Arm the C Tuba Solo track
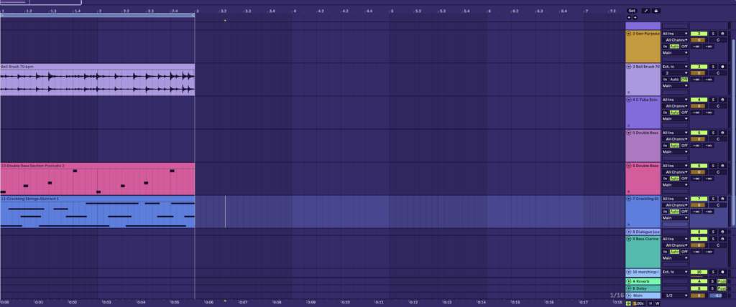 (x=722, y=100)
